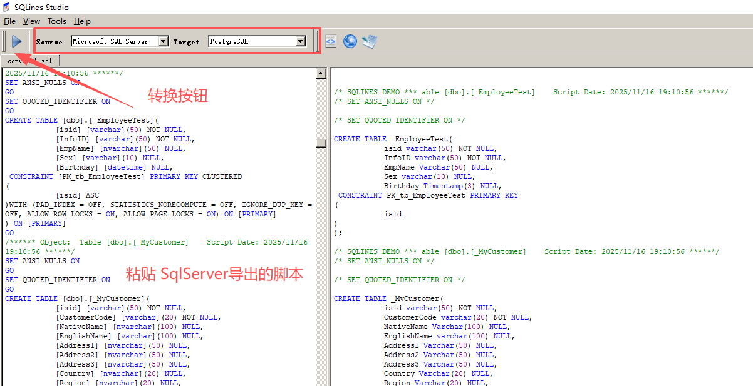The image size is (753, 386).
Task: Click the SQLines Studio title bar icon
Action: click(5, 6)
